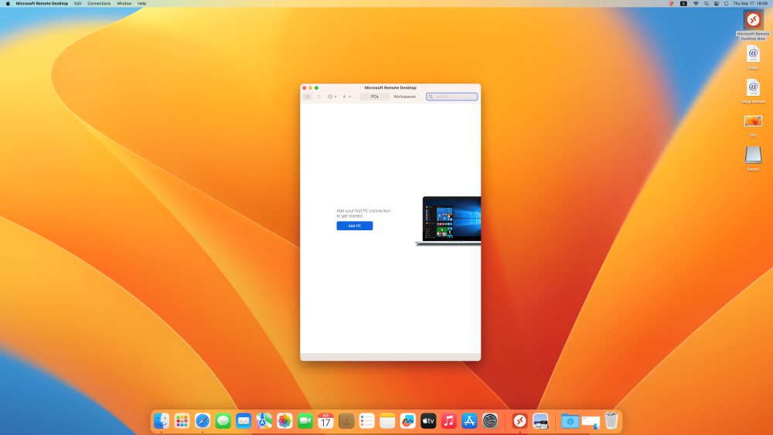Screen dimensions: 773x435
Task: Focus the Search field in Remote Desktop
Action: pos(452,97)
